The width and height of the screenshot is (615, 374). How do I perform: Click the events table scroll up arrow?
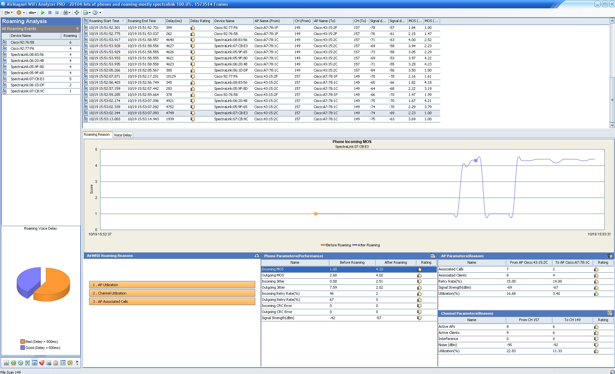pyautogui.click(x=612, y=21)
